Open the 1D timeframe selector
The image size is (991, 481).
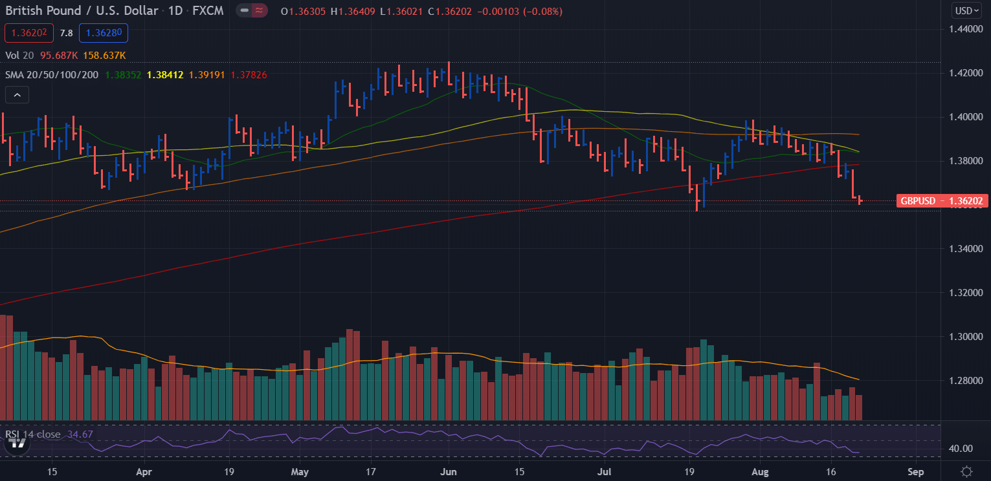[x=174, y=10]
